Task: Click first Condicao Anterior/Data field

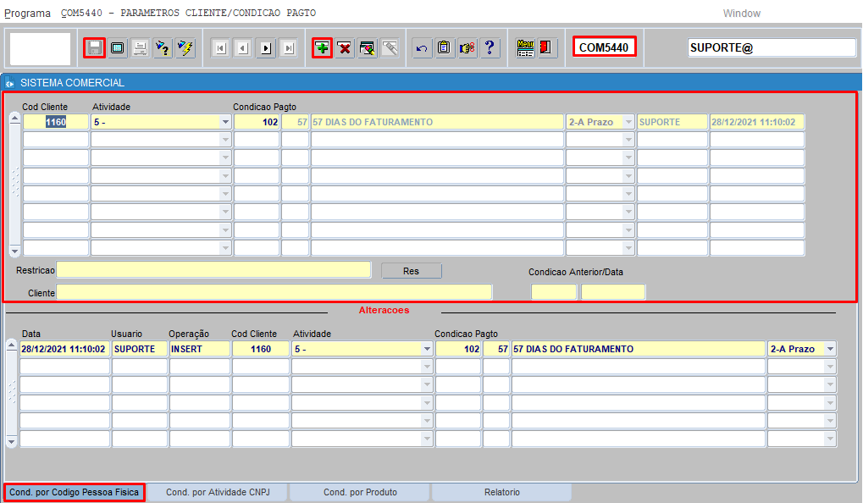Action: coord(554,292)
